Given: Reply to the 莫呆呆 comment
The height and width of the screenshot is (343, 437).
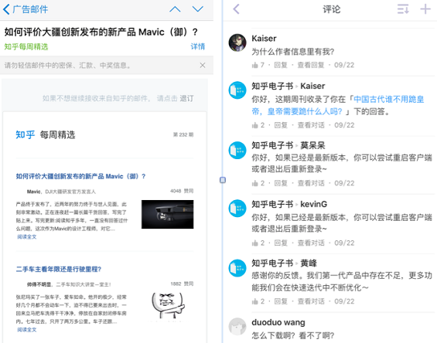Looking at the screenshot, I should pyautogui.click(x=281, y=183).
